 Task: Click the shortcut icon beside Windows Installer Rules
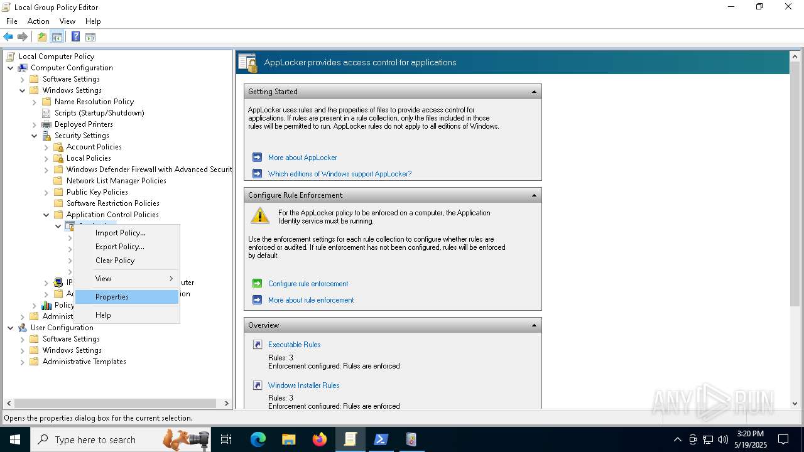click(257, 385)
